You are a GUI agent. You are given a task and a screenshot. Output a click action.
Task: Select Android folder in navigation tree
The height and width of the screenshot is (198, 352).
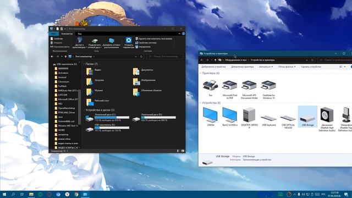[x=62, y=77]
